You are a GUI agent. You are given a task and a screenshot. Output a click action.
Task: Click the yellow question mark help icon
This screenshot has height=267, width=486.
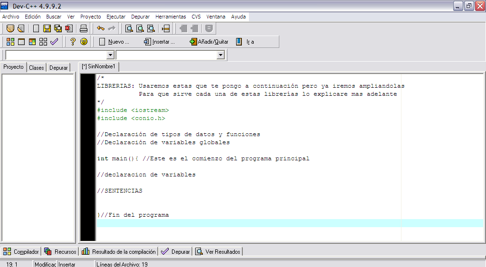click(73, 42)
